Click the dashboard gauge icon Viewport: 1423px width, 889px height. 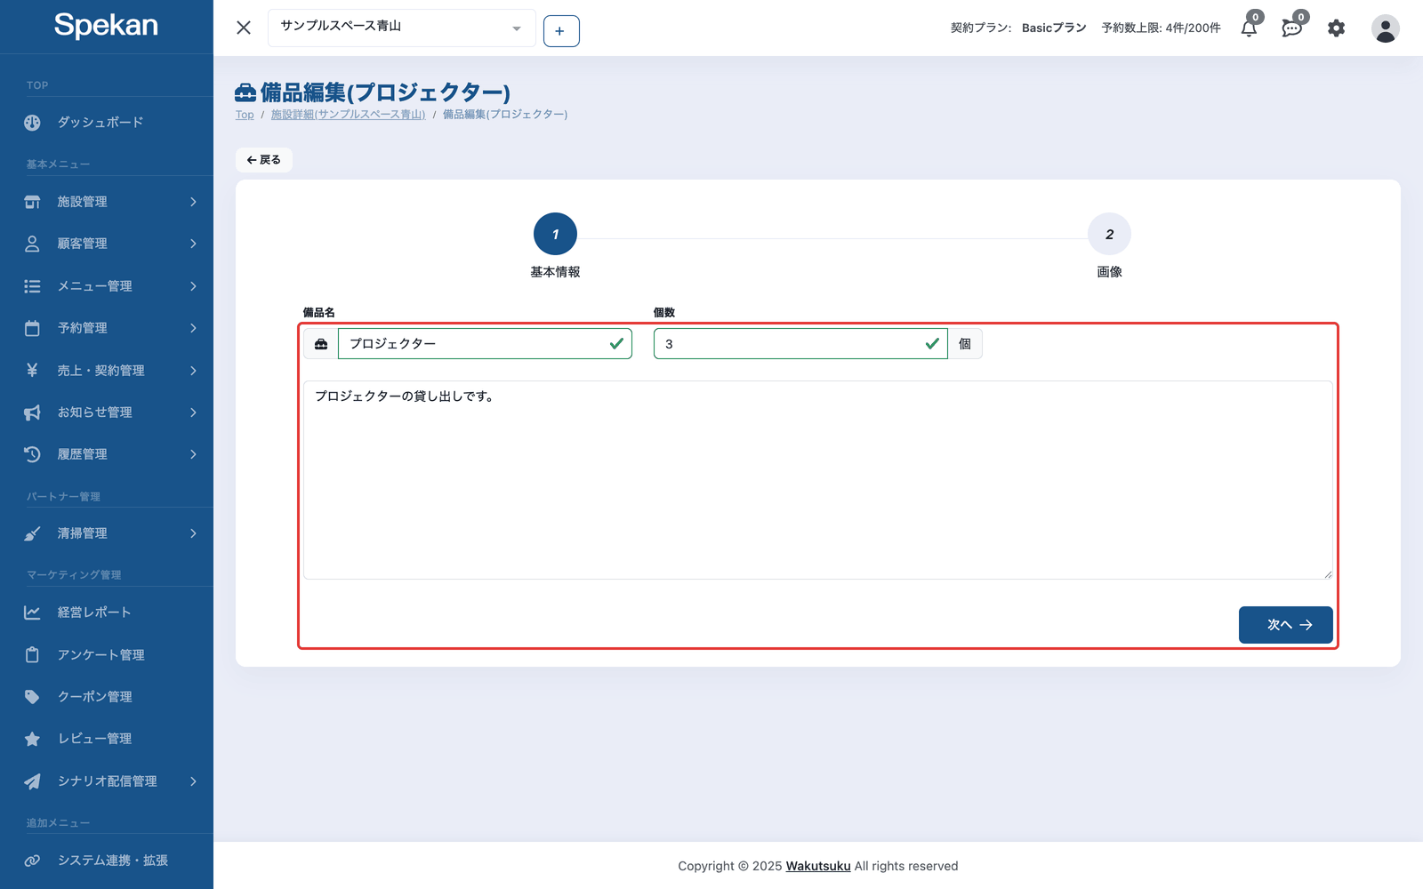point(32,123)
